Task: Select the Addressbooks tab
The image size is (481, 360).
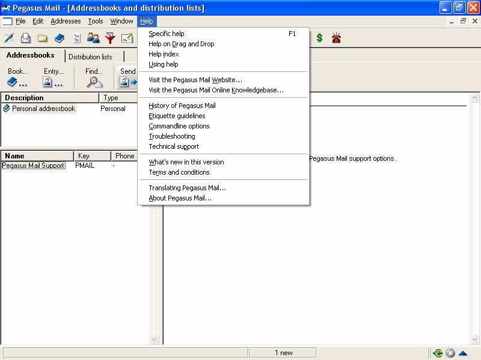Action: pos(31,55)
